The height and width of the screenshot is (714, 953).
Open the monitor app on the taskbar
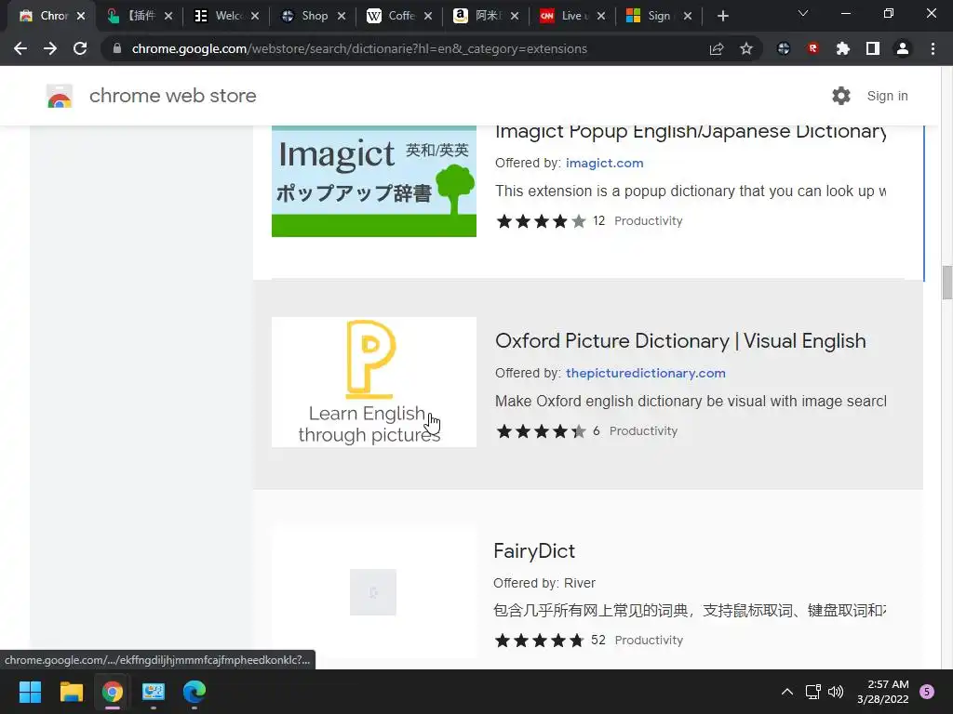(x=154, y=692)
